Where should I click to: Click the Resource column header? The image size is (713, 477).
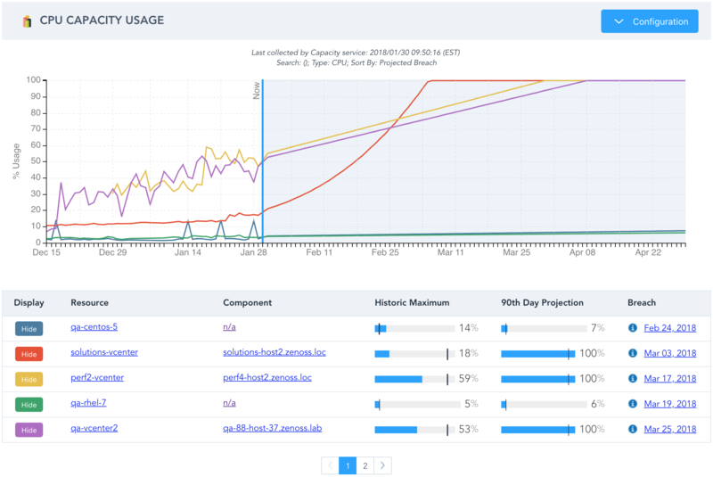coord(90,303)
